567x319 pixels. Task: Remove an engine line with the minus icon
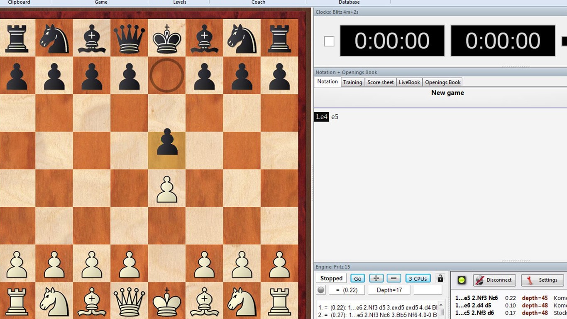click(393, 278)
